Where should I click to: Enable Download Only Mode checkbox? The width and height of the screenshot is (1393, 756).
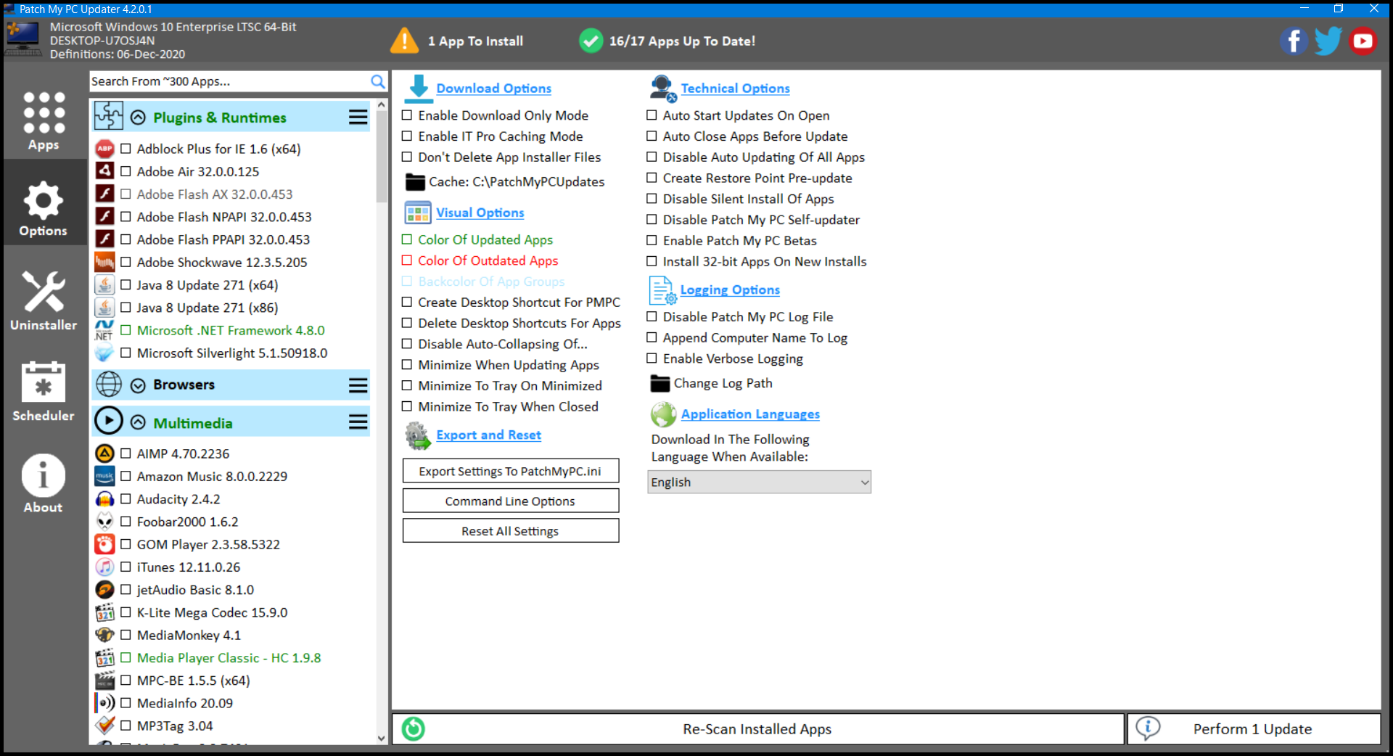(x=407, y=115)
